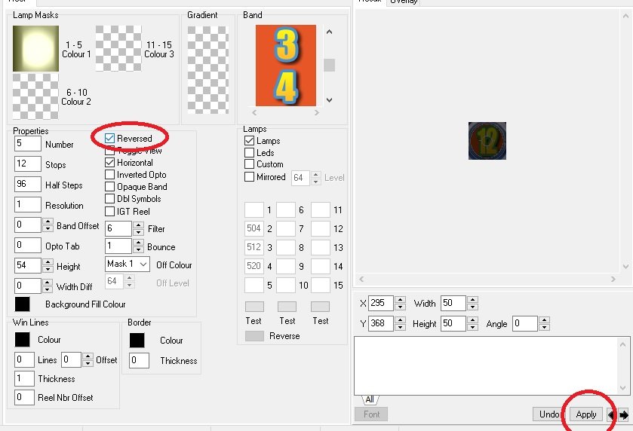Click the Colour 1 lamp mask thumbnail
Screen dimensions: 633x431
pos(35,49)
